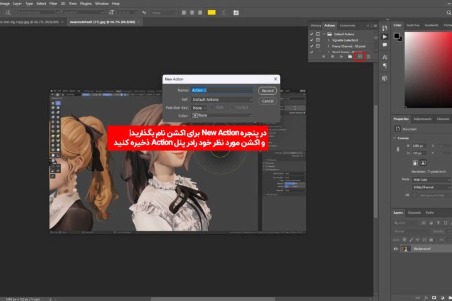Open the Filter menu
The image size is (452, 301).
pos(53,4)
